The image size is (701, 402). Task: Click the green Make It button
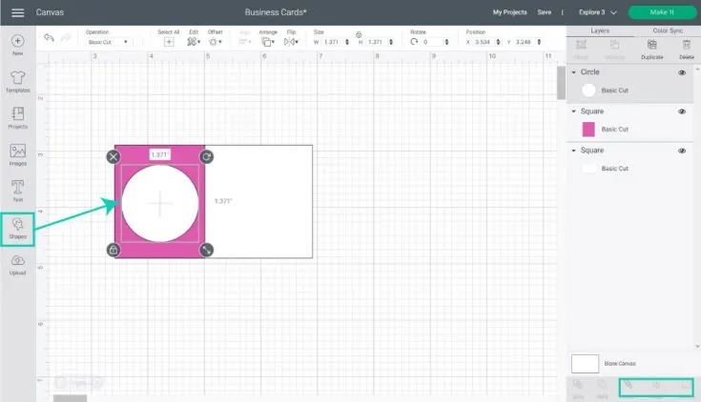pos(661,12)
